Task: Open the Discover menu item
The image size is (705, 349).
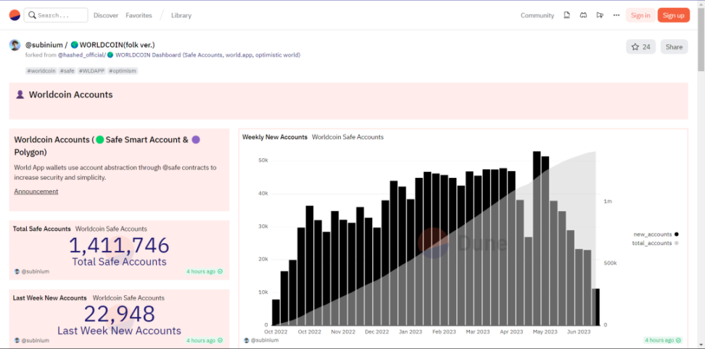Action: (x=106, y=15)
